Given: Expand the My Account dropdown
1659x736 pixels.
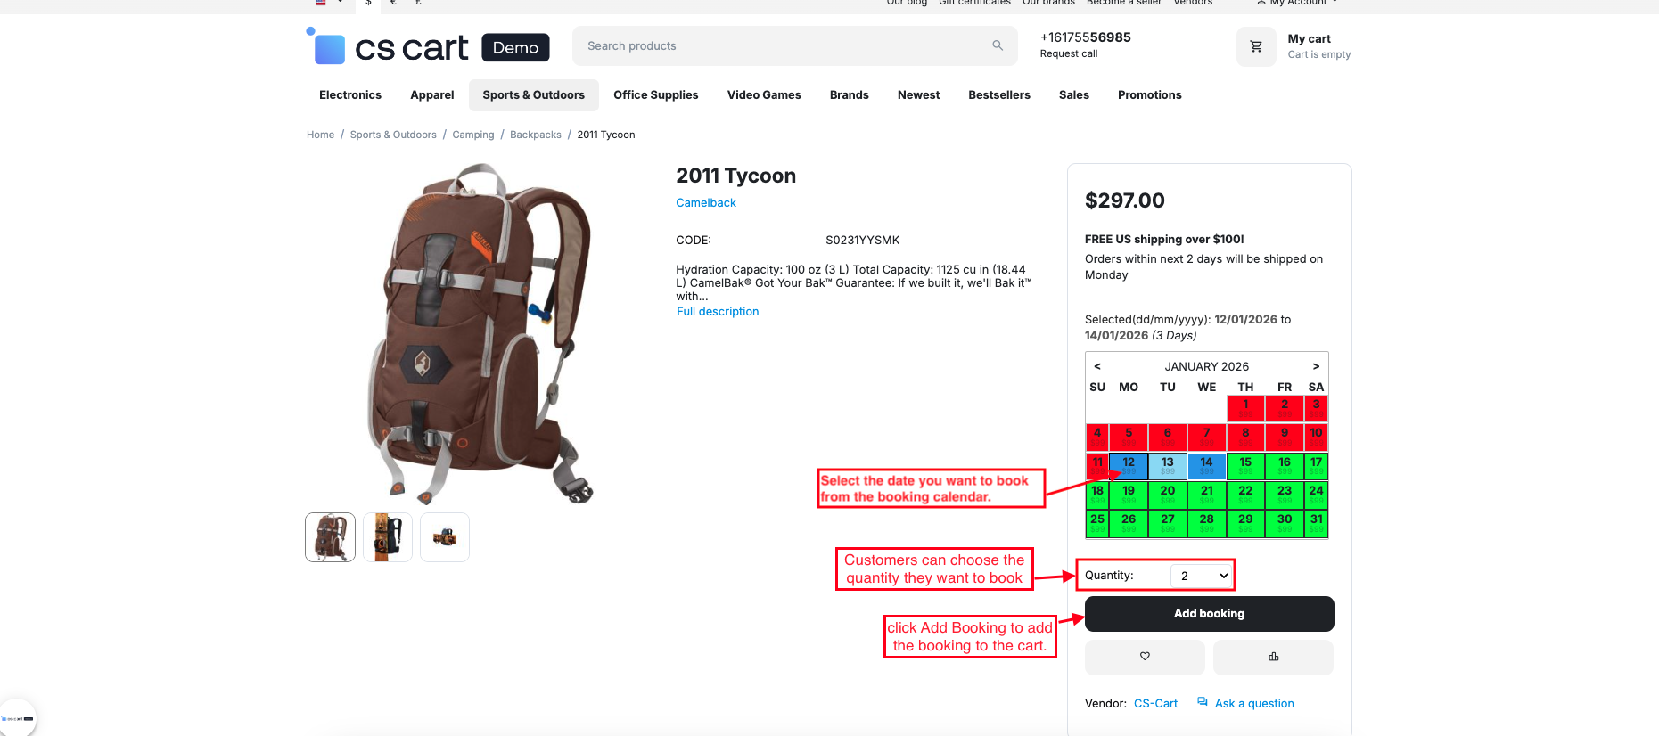Looking at the screenshot, I should (1297, 3).
